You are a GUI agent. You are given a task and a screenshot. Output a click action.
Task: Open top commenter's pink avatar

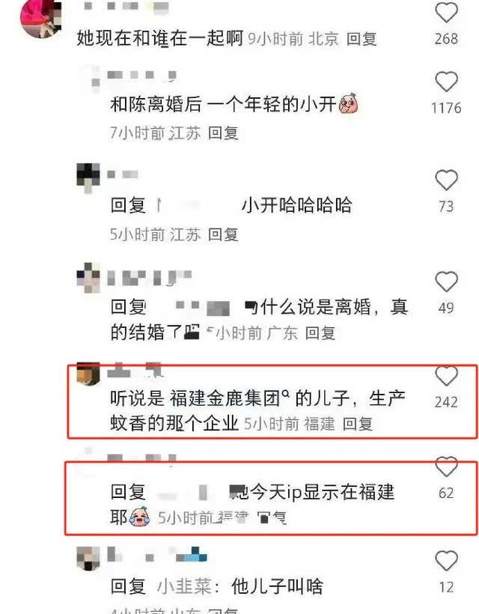(x=41, y=18)
